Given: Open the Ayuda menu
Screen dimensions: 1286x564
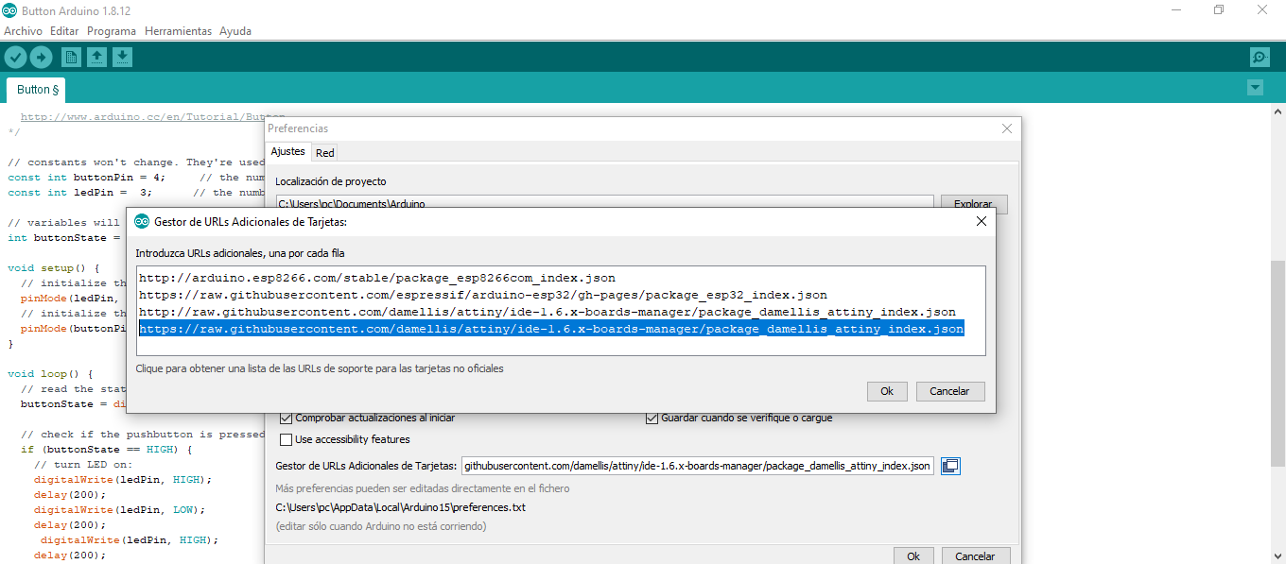Looking at the screenshot, I should pyautogui.click(x=235, y=31).
